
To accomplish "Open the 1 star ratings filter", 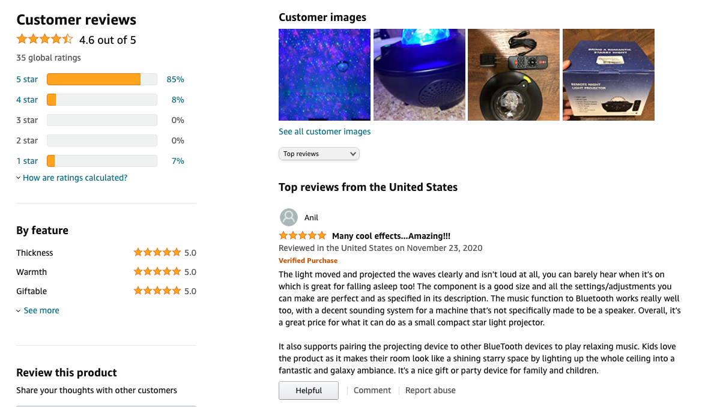I will click(x=27, y=161).
